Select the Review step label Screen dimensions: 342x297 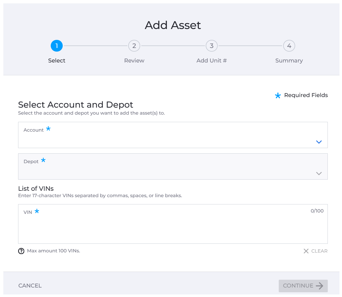point(134,61)
